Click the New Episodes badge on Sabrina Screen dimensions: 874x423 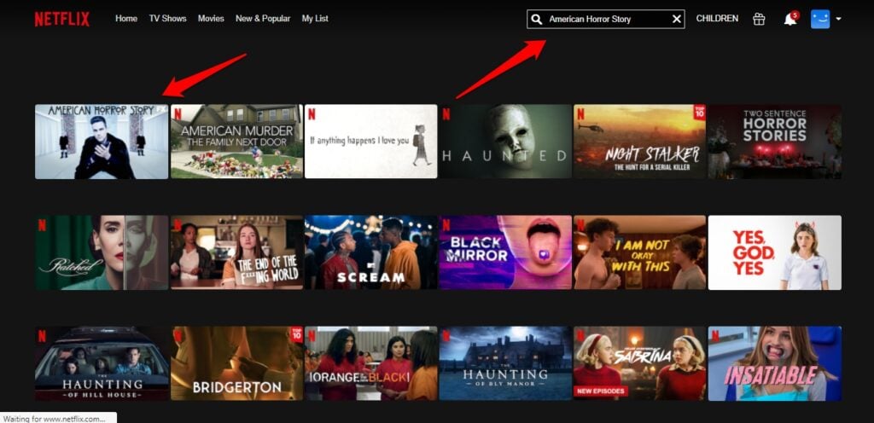(601, 391)
